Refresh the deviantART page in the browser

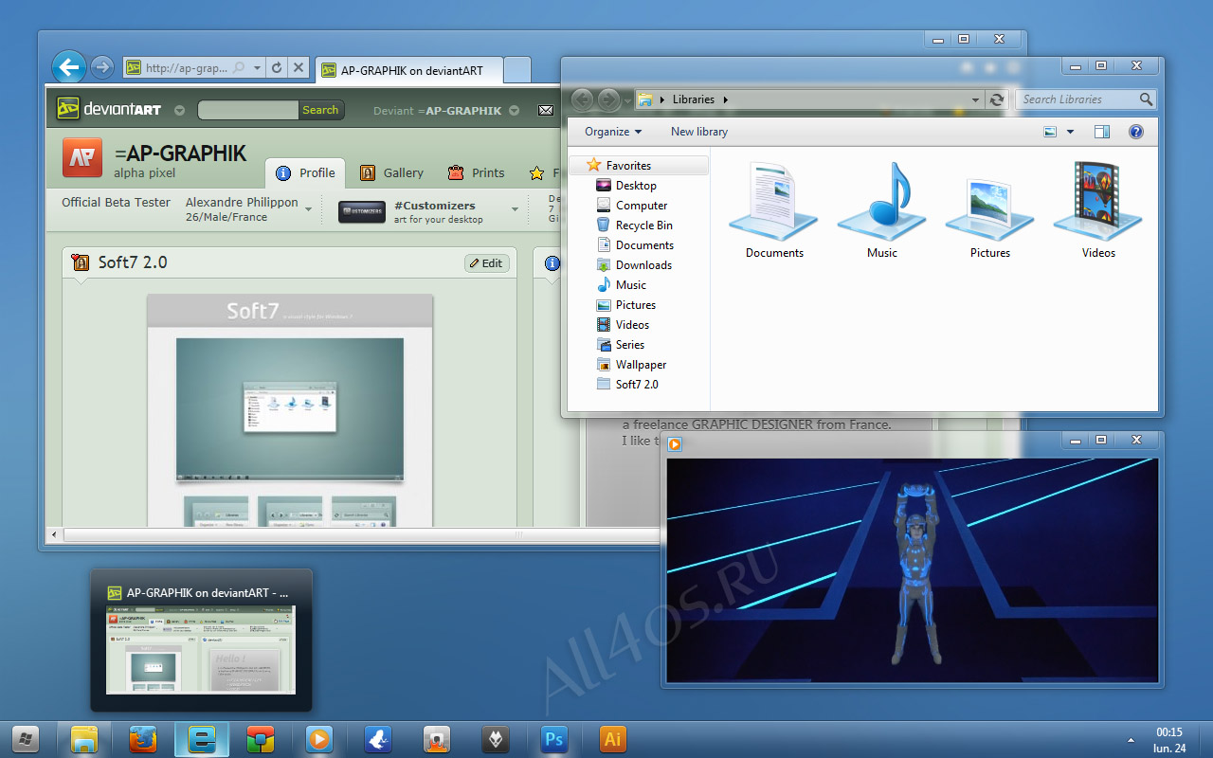coord(277,68)
